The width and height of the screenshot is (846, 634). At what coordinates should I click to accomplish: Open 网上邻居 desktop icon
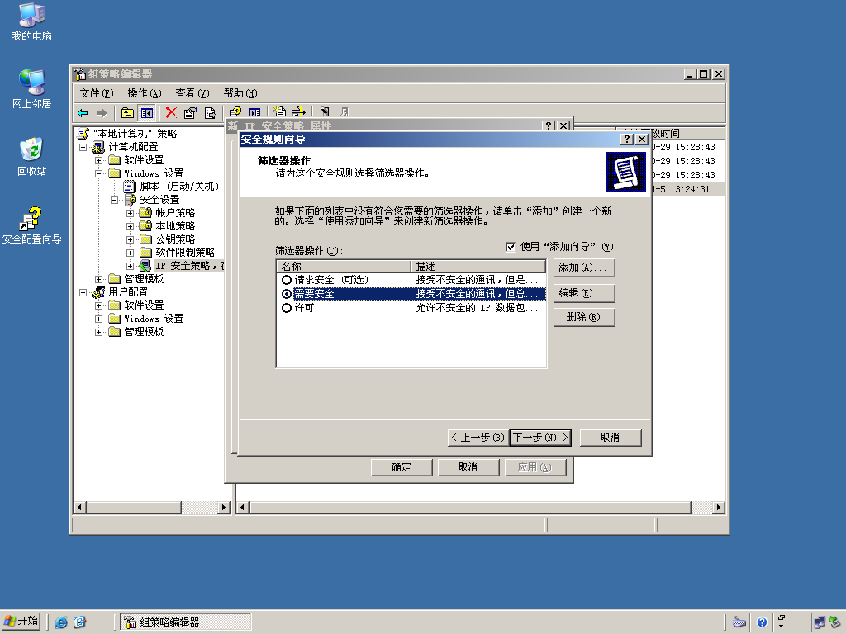click(x=32, y=89)
